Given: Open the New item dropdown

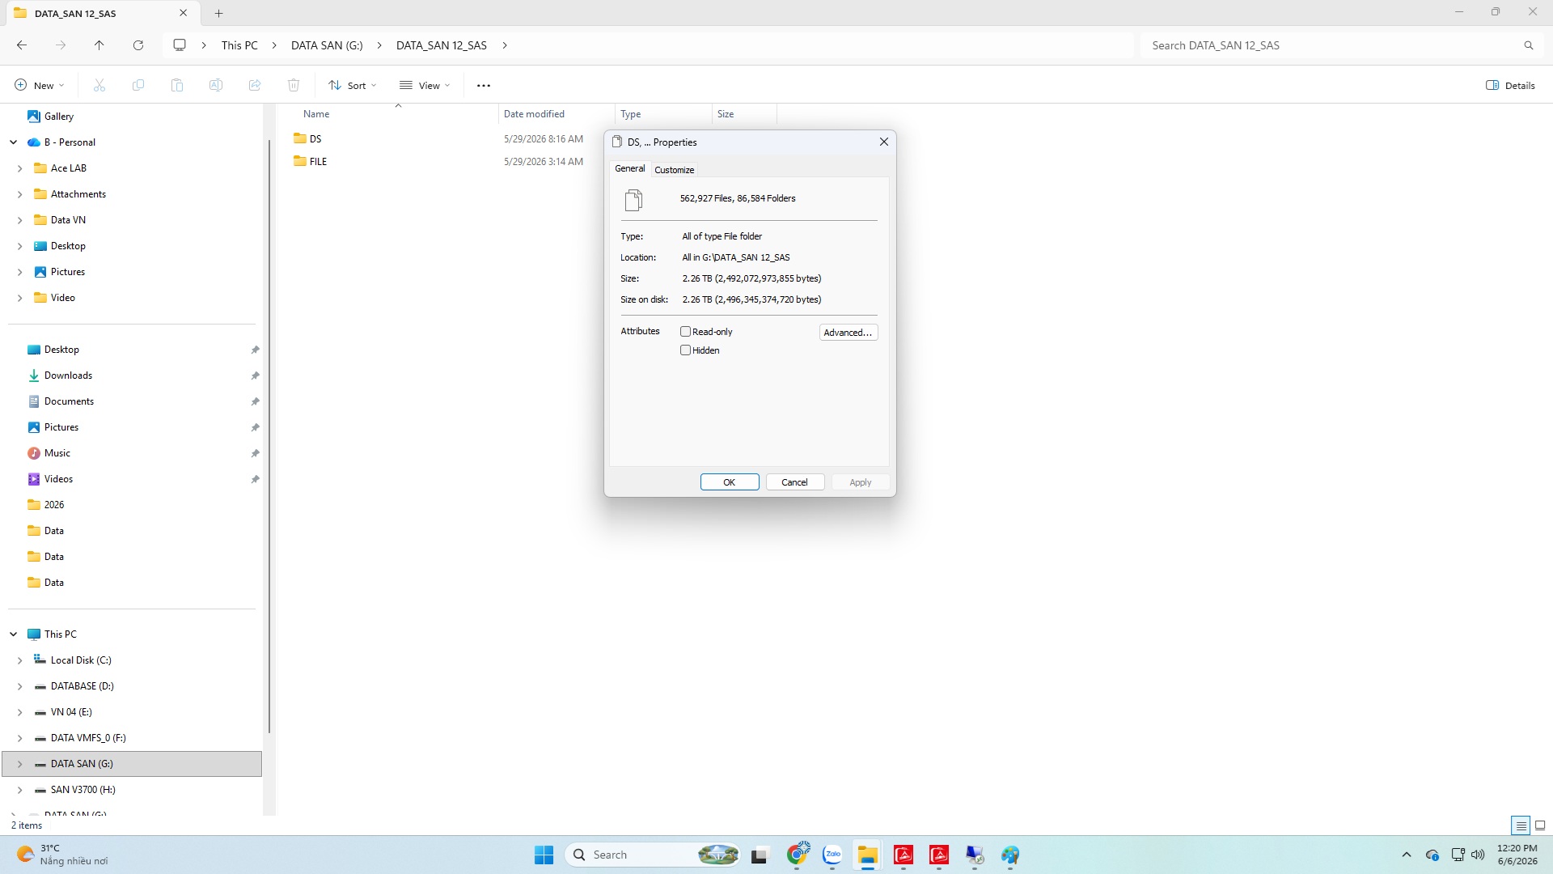Looking at the screenshot, I should click(x=40, y=85).
